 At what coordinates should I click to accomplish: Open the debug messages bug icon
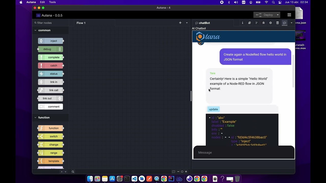tap(264, 23)
